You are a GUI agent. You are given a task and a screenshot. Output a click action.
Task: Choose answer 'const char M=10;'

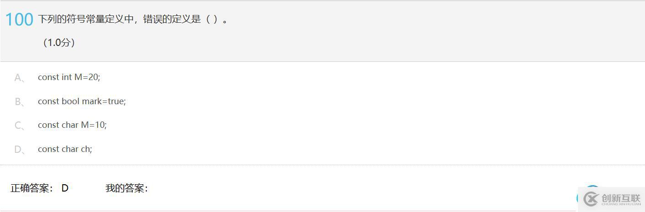pos(72,125)
